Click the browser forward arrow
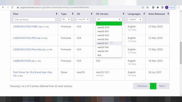Image resolution: width=182 pixels, height=102 pixels. 8,7
